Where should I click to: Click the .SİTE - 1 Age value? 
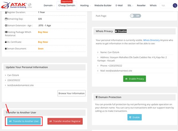point(44,25)
